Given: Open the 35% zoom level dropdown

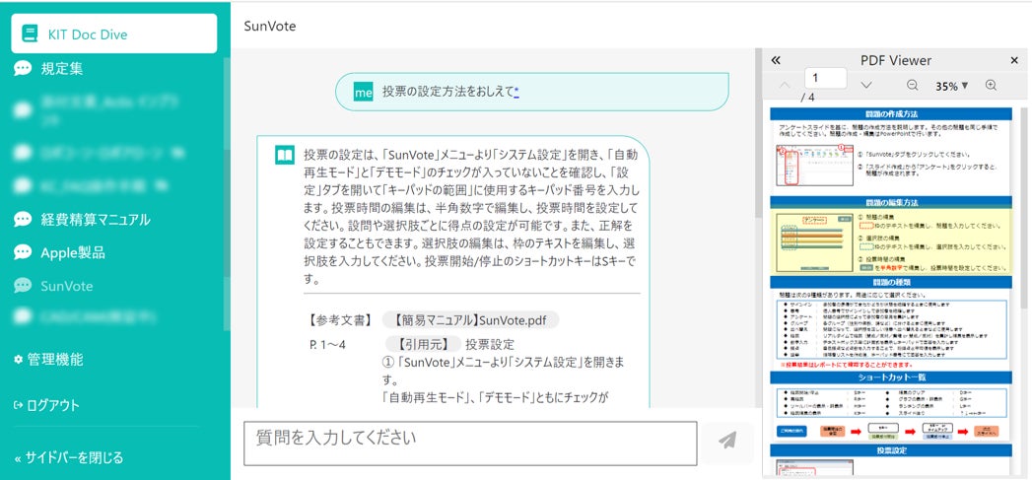Looking at the screenshot, I should (952, 86).
